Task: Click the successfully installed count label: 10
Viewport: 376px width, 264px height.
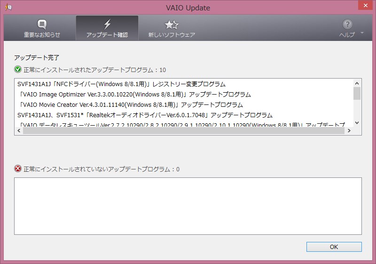Action: point(95,70)
